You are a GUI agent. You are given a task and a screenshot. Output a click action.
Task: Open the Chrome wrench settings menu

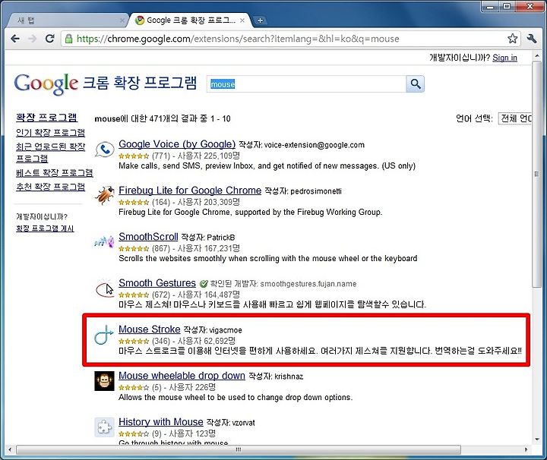(x=532, y=38)
